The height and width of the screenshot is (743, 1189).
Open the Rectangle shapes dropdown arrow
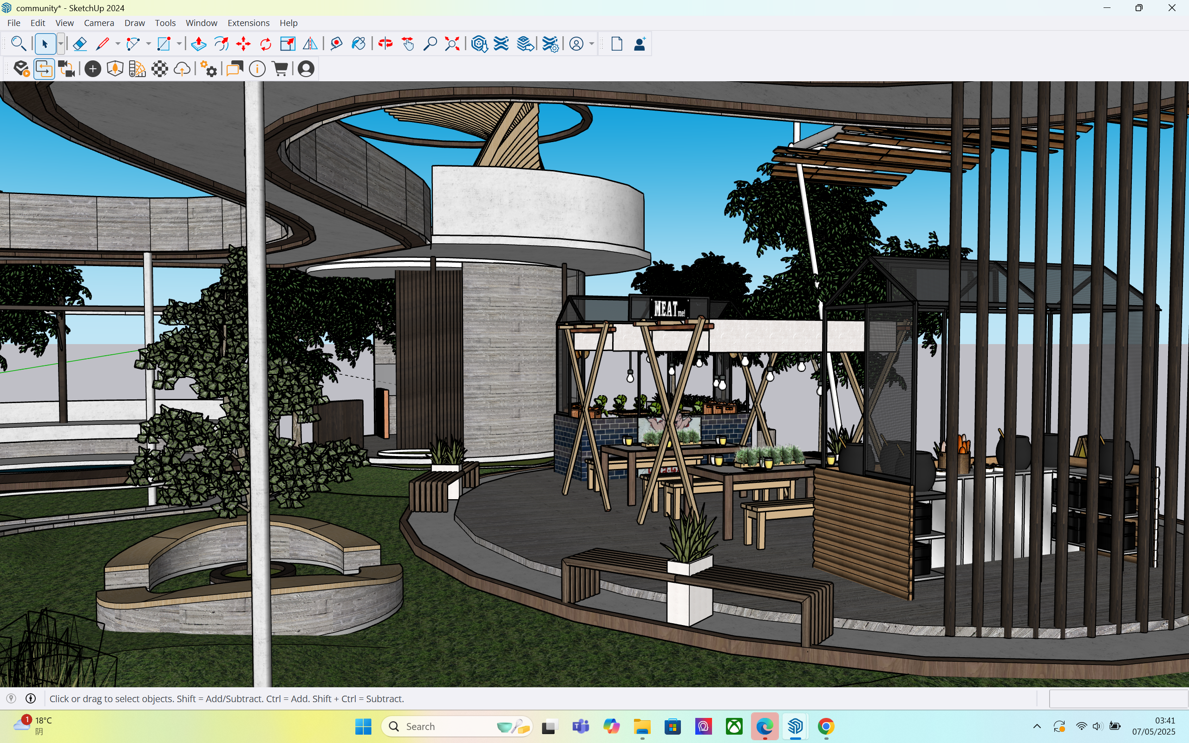click(x=179, y=44)
